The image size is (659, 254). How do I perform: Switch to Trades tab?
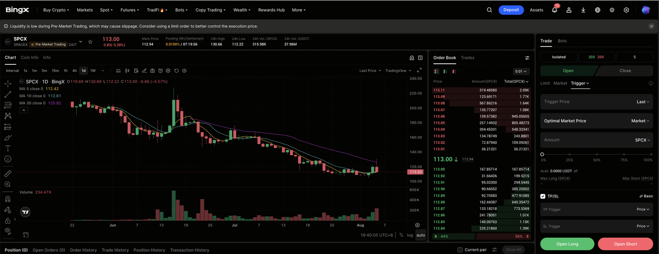467,58
